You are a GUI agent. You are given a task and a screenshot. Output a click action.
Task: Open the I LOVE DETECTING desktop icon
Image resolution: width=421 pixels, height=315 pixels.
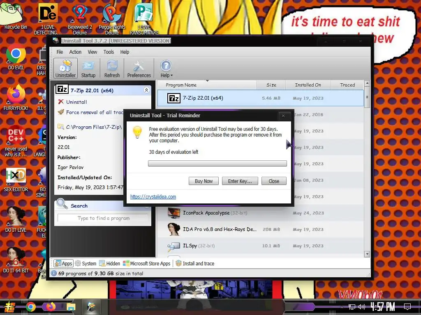pos(48,19)
